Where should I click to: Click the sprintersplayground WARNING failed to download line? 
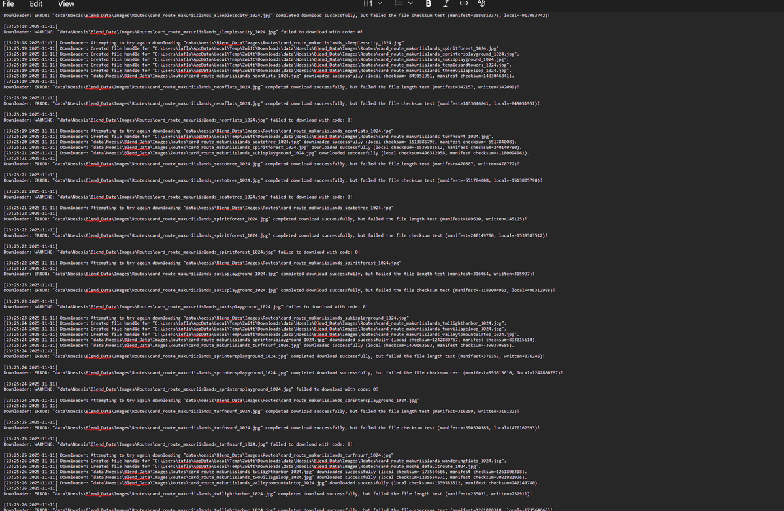(x=191, y=389)
